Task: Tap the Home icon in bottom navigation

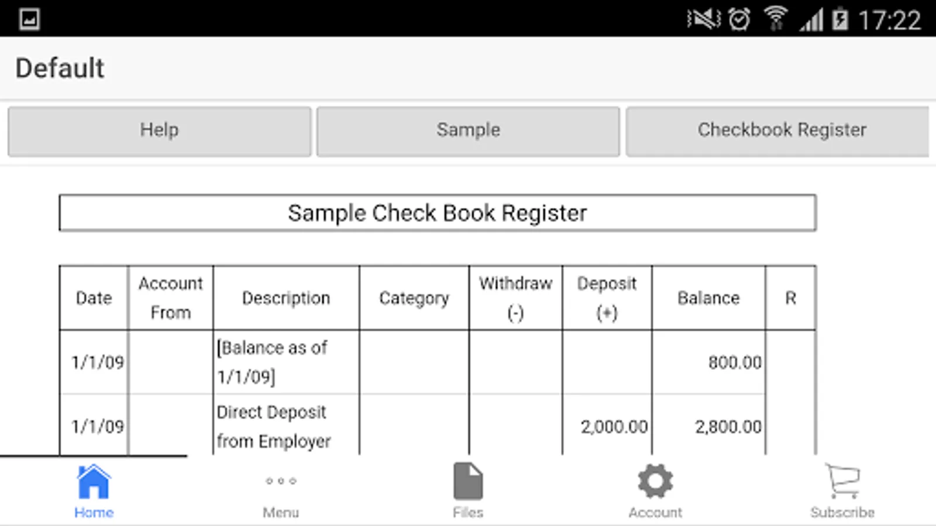Action: point(94,482)
